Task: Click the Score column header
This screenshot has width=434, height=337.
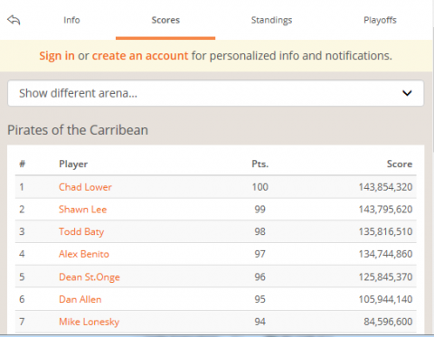Action: pyautogui.click(x=400, y=164)
